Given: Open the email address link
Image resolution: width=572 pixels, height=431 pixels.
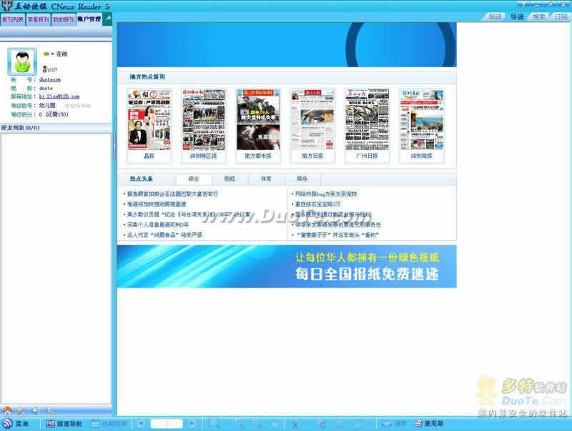Looking at the screenshot, I should [x=59, y=96].
